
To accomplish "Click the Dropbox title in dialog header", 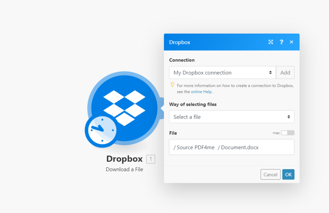I will [180, 42].
